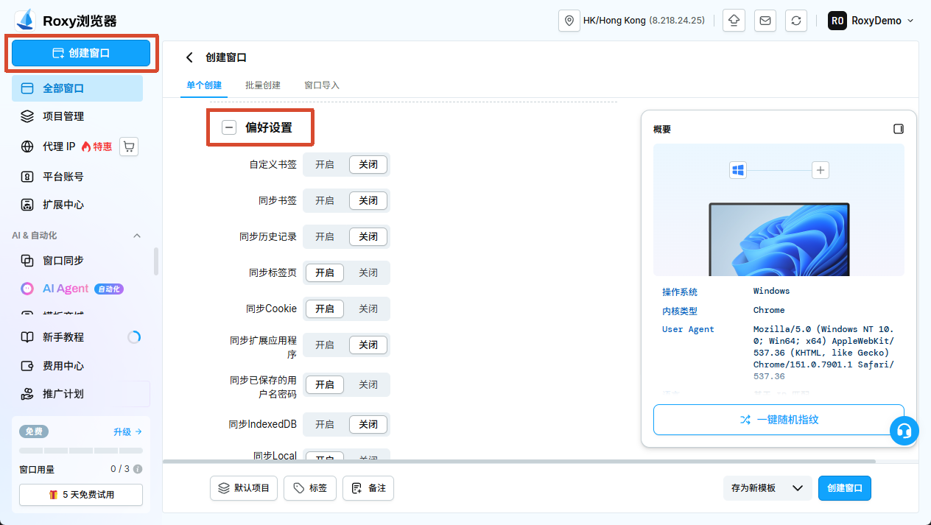Open AI Agent in sidebar
Image resolution: width=931 pixels, height=525 pixels.
pos(66,289)
